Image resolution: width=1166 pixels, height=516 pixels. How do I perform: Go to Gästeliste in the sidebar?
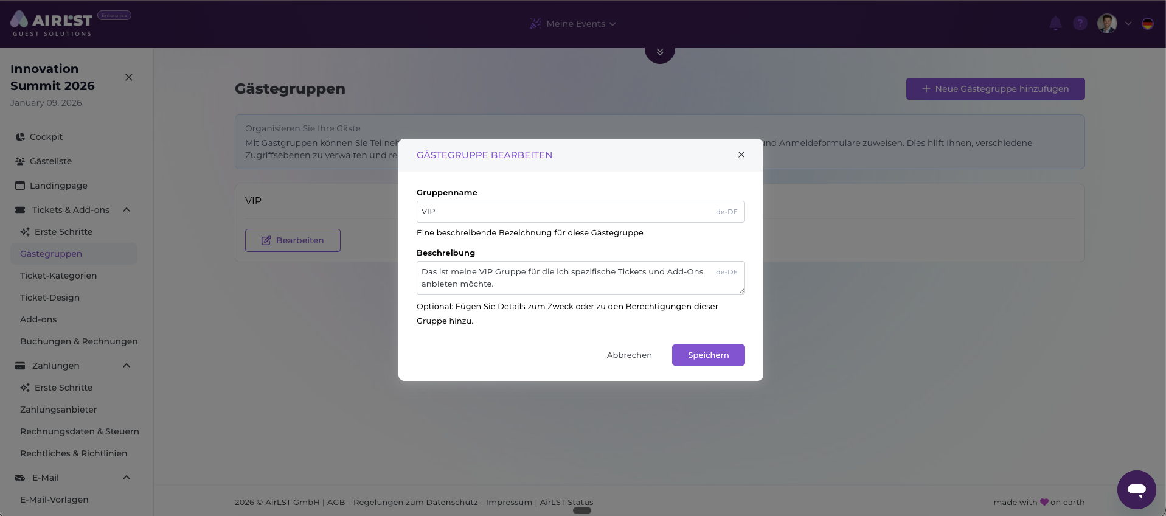coord(50,161)
